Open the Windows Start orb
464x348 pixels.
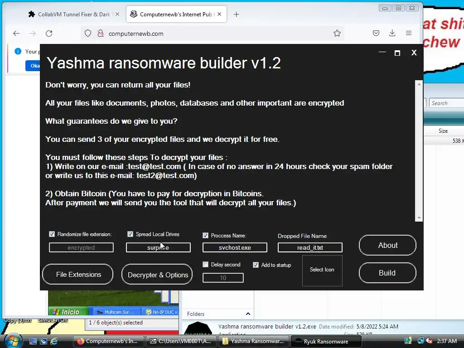click(13, 341)
